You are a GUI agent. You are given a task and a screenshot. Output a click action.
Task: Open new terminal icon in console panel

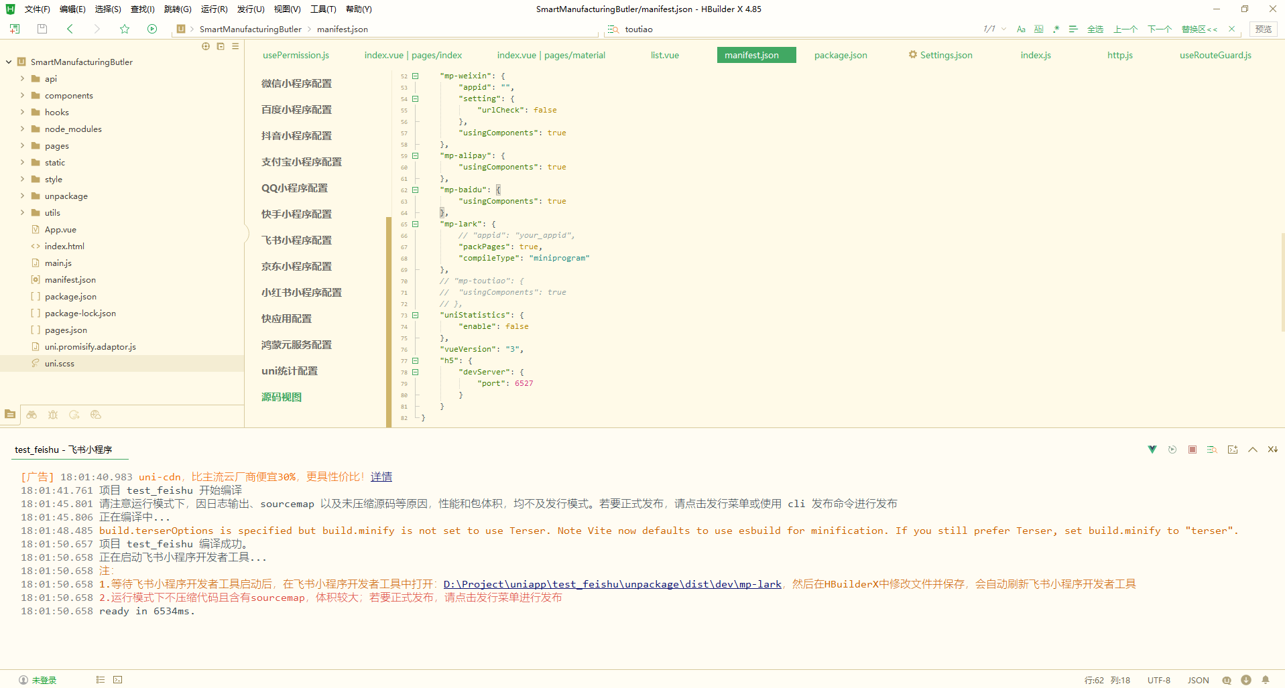pos(1232,450)
